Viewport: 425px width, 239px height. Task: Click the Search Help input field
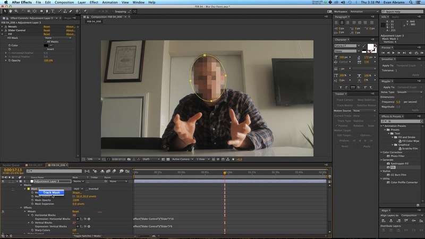coord(404,11)
